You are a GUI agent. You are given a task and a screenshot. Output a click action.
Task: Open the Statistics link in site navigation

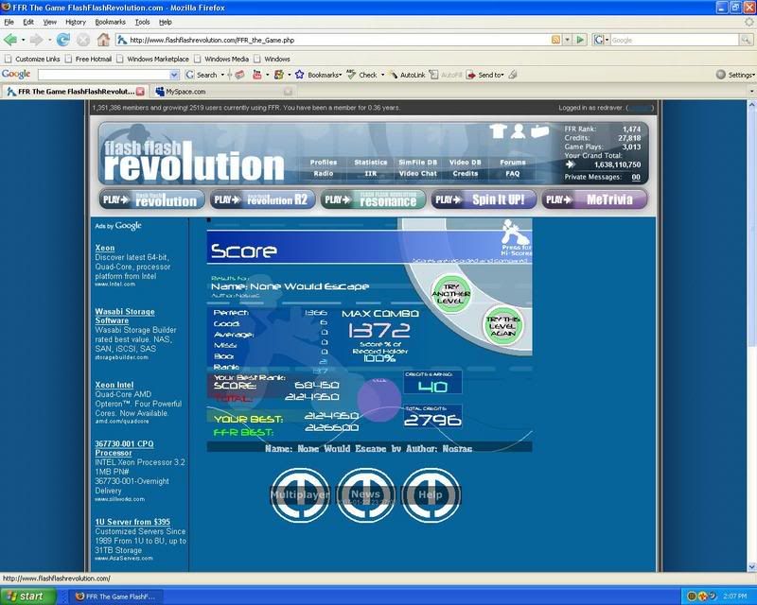[371, 163]
